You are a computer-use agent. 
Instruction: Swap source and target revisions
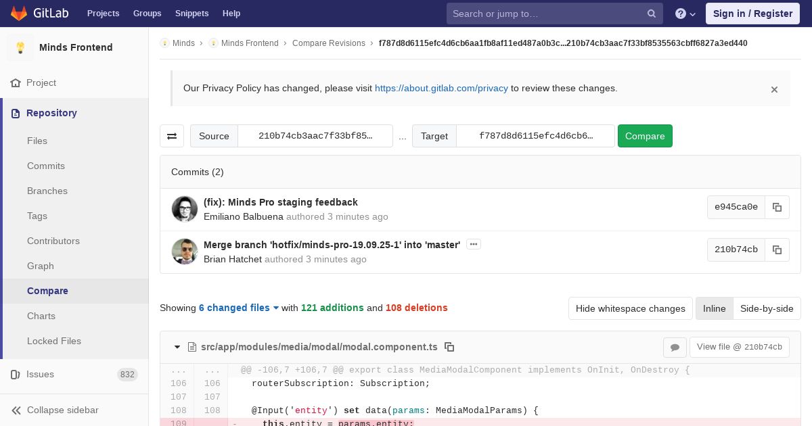pyautogui.click(x=172, y=136)
